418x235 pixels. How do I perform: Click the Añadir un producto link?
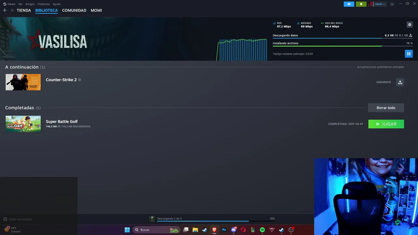(18, 219)
